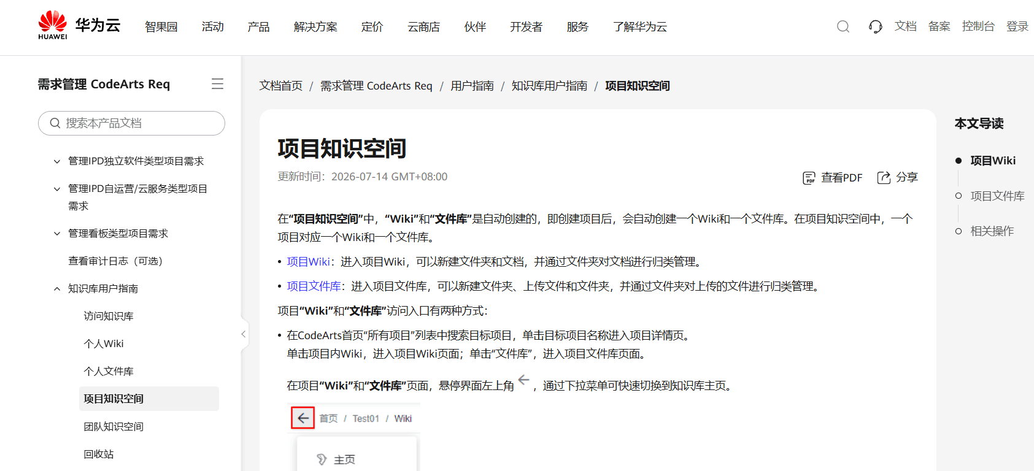Open the 控制台 console link
1034x471 pixels.
pos(978,26)
